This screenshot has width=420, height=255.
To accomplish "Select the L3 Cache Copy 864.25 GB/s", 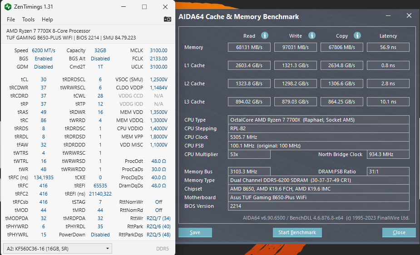I will (342, 102).
